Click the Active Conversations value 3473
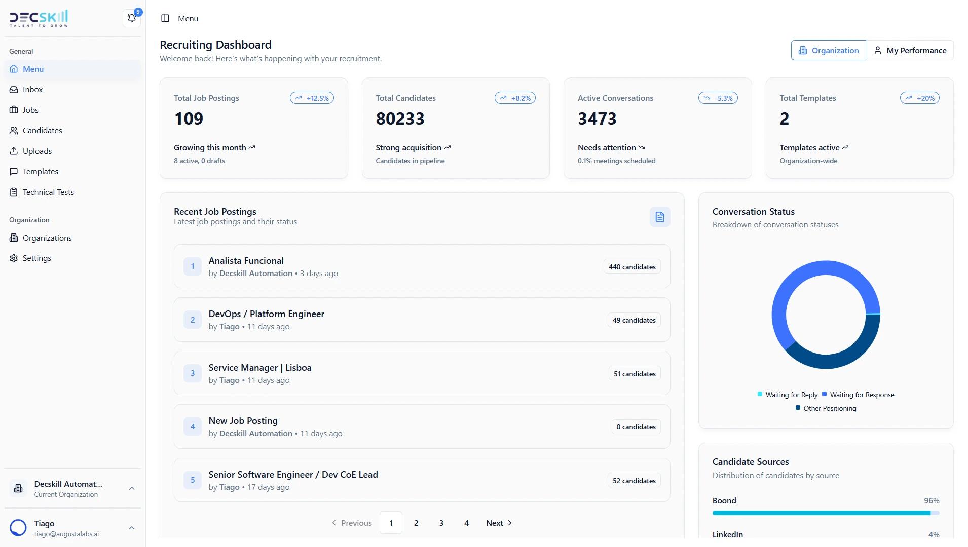This screenshot has height=547, width=968. [x=597, y=119]
